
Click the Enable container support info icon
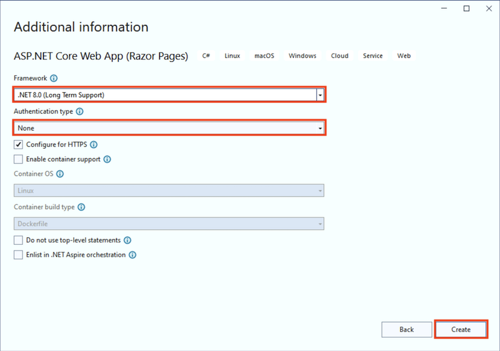coord(107,159)
